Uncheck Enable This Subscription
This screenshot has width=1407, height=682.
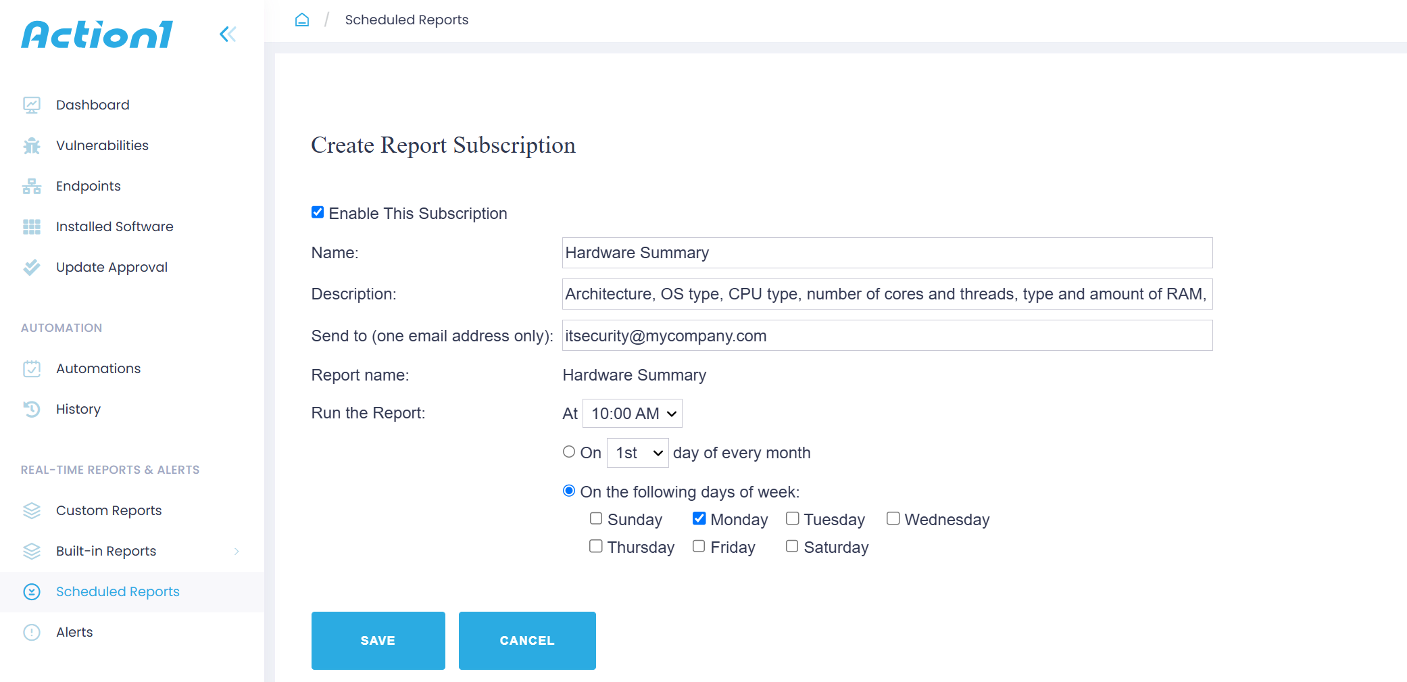click(318, 212)
